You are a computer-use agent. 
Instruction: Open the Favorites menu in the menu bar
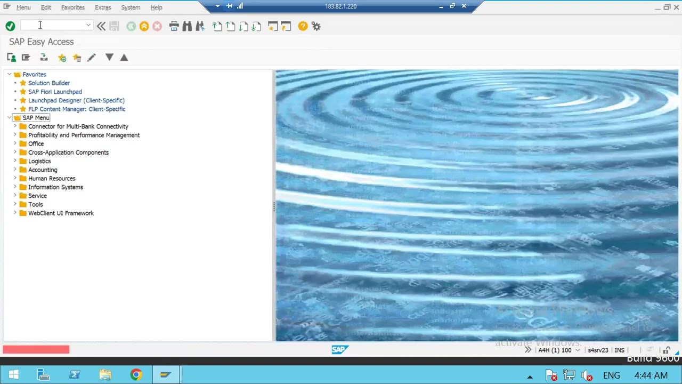point(73,7)
